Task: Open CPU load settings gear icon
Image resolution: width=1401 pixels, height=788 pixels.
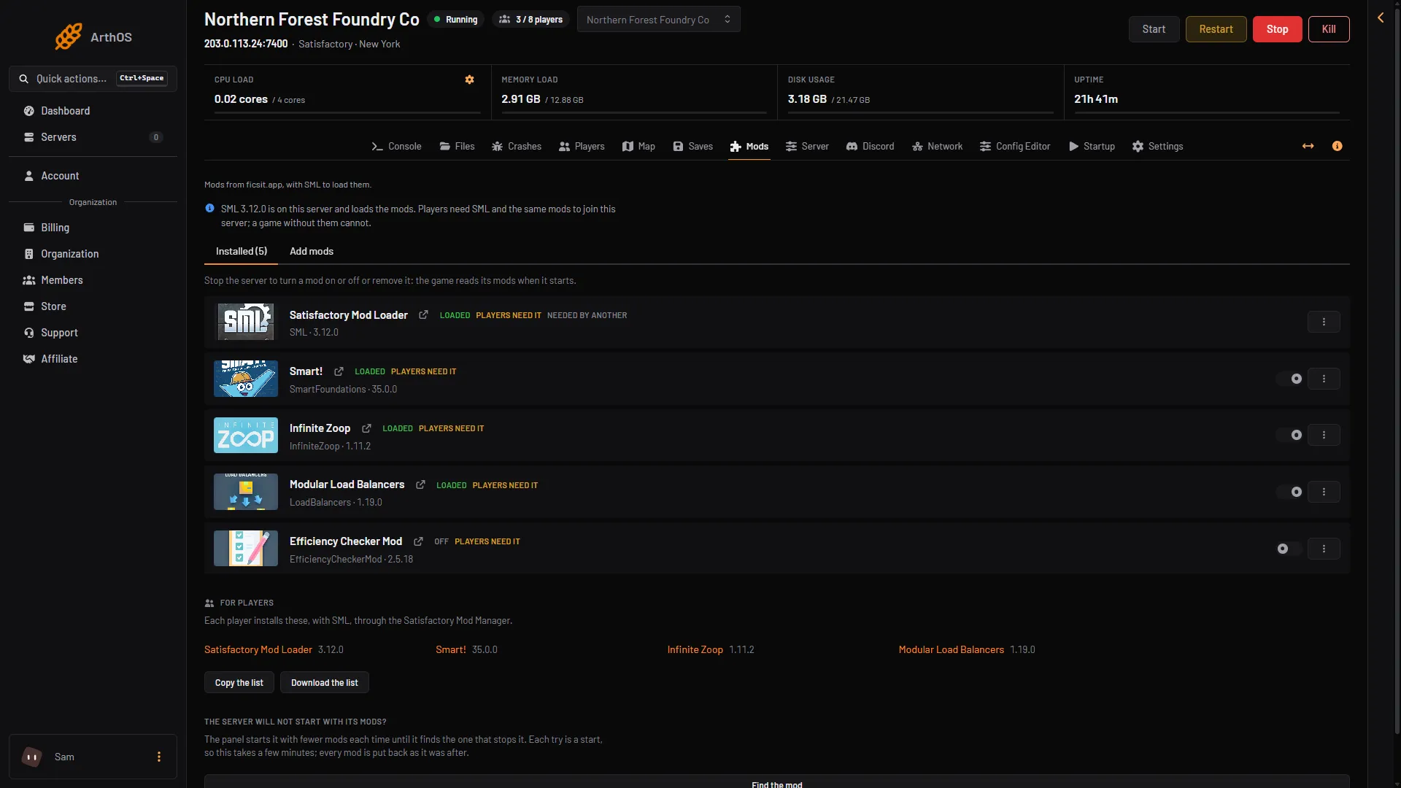Action: (x=469, y=80)
